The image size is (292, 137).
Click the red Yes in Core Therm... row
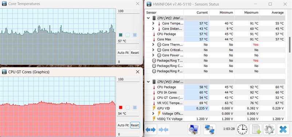(255, 44)
